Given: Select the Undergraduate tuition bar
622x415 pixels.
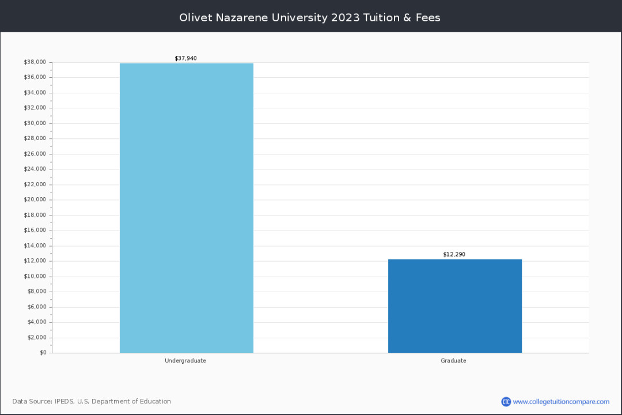Looking at the screenshot, I should tap(186, 207).
